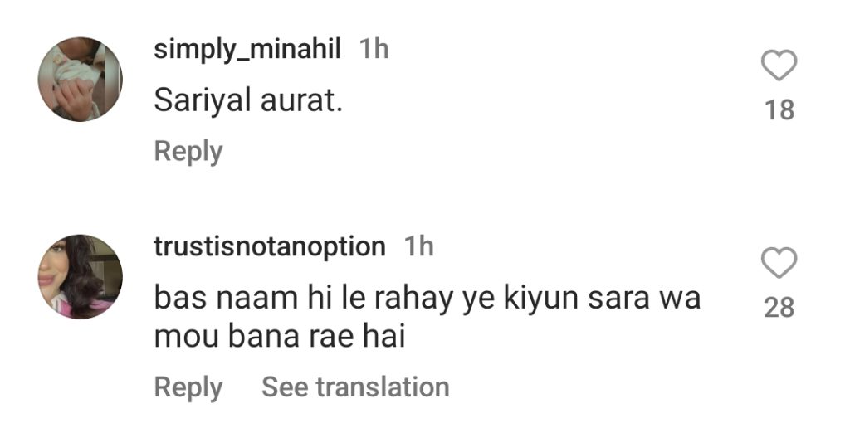Click the text "mou bana rae hai"
The width and height of the screenshot is (850, 428).
[279, 338]
